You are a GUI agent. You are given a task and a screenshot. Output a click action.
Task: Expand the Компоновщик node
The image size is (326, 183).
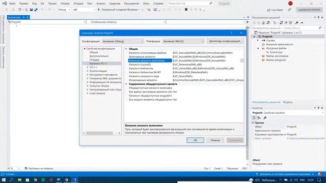click(x=88, y=71)
